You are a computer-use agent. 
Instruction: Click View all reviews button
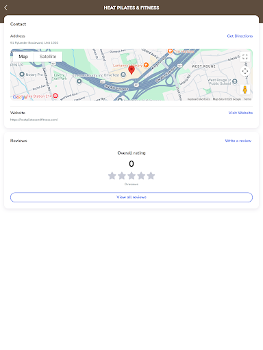point(131,197)
